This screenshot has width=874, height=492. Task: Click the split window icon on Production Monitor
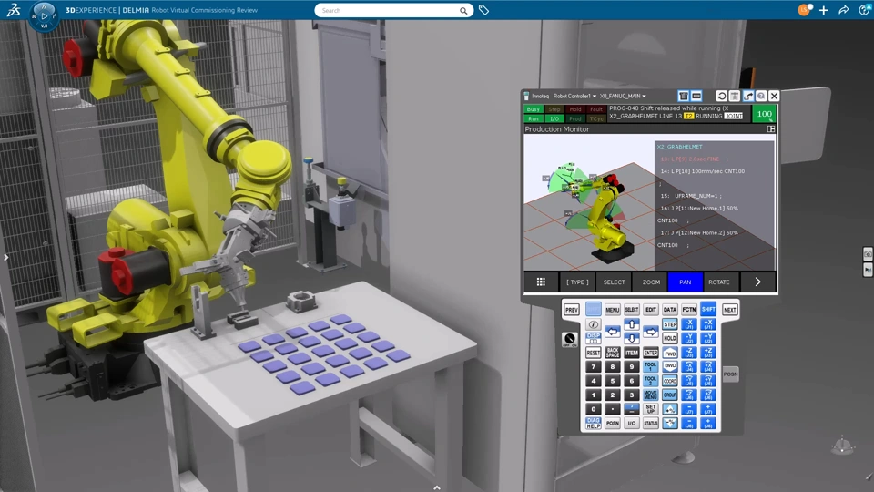pyautogui.click(x=771, y=128)
